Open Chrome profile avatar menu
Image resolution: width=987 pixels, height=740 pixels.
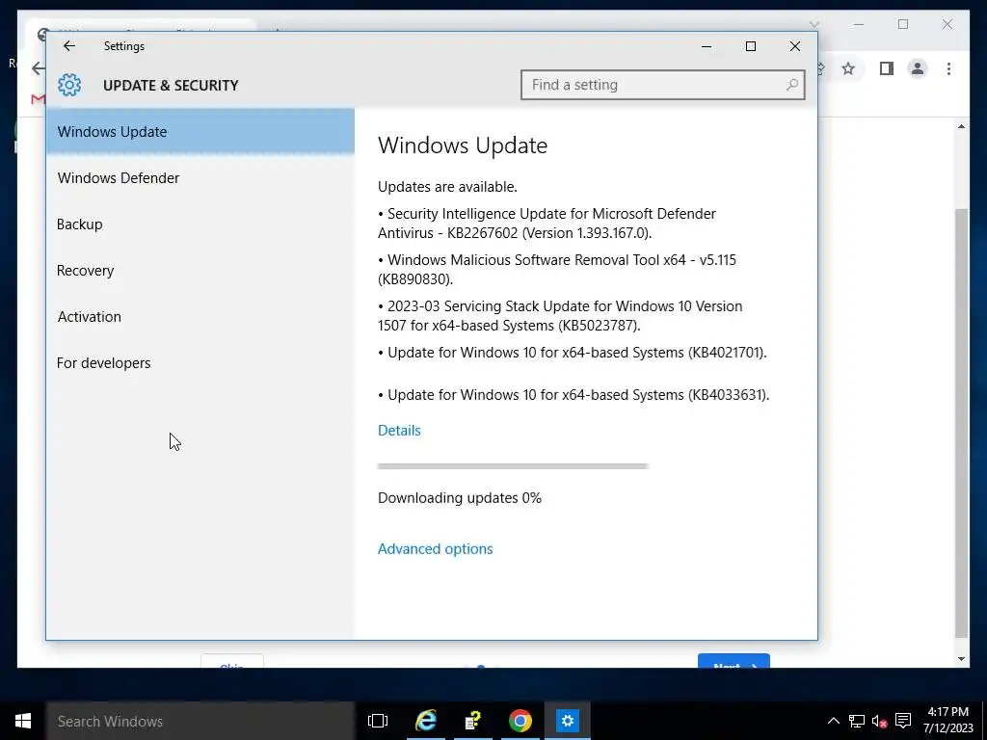pos(918,68)
